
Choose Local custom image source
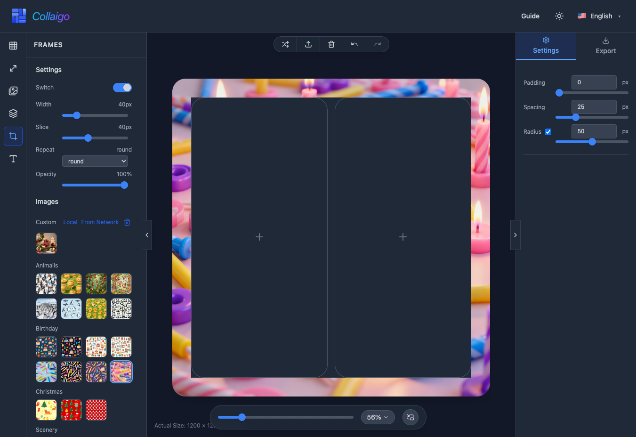[x=70, y=222]
